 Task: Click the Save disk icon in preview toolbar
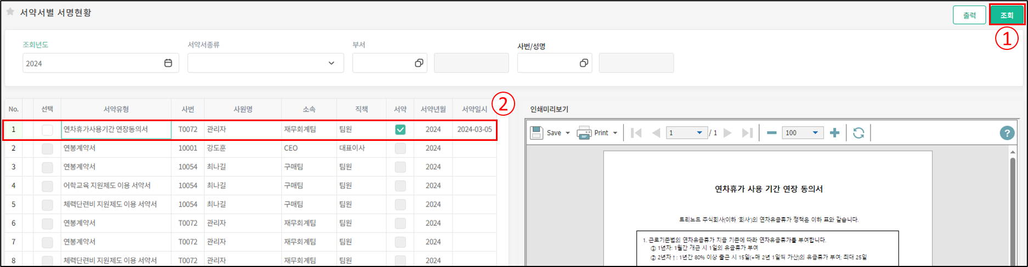pyautogui.click(x=537, y=133)
